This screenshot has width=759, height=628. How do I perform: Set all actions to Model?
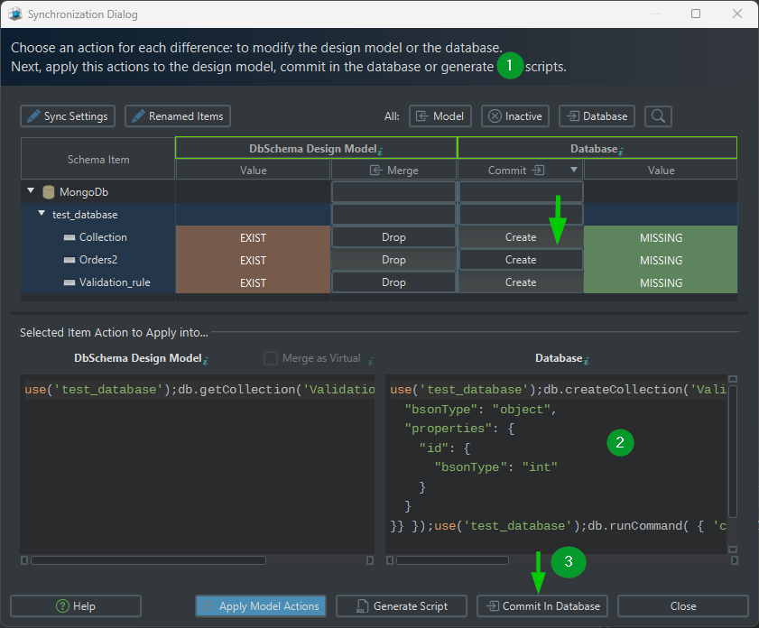tap(440, 116)
